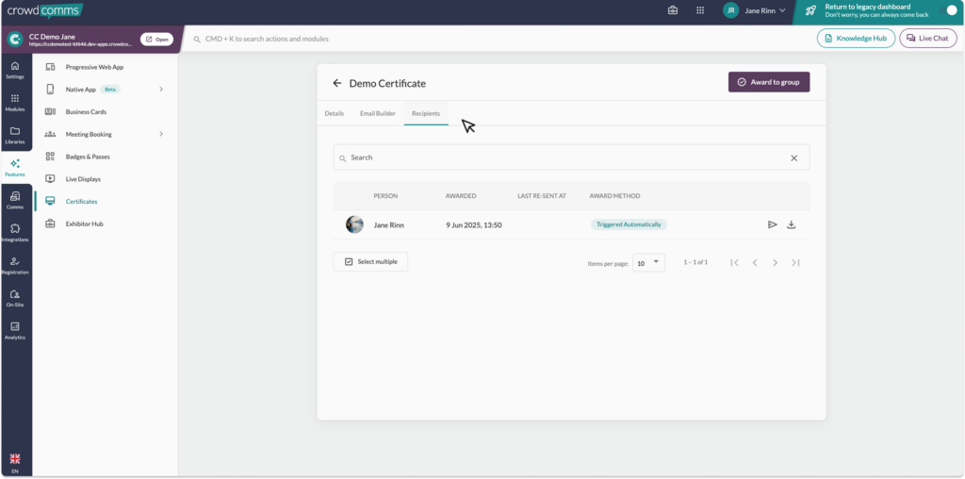The image size is (965, 479).
Task: Open Analytics in the left sidebar
Action: tap(15, 330)
